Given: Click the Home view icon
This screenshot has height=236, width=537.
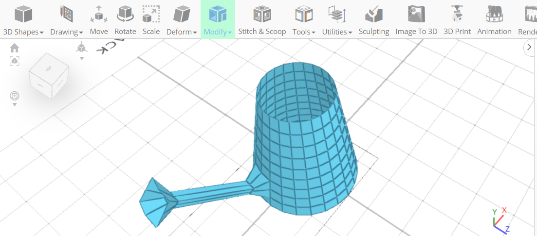Looking at the screenshot, I should 15,48.
